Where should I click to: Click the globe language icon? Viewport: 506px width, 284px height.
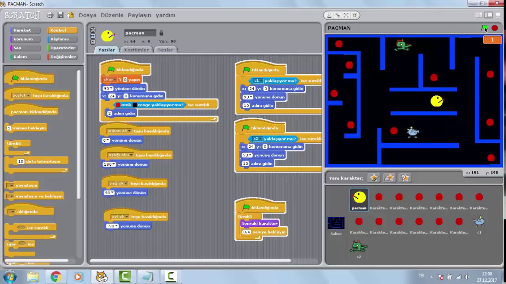(x=50, y=15)
